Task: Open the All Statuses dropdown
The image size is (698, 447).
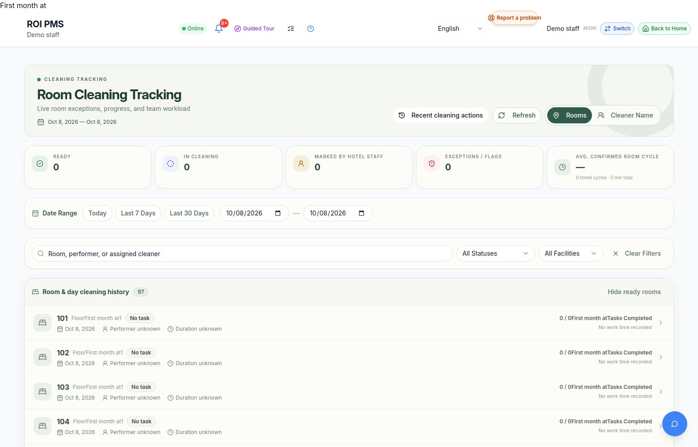Action: click(x=495, y=253)
